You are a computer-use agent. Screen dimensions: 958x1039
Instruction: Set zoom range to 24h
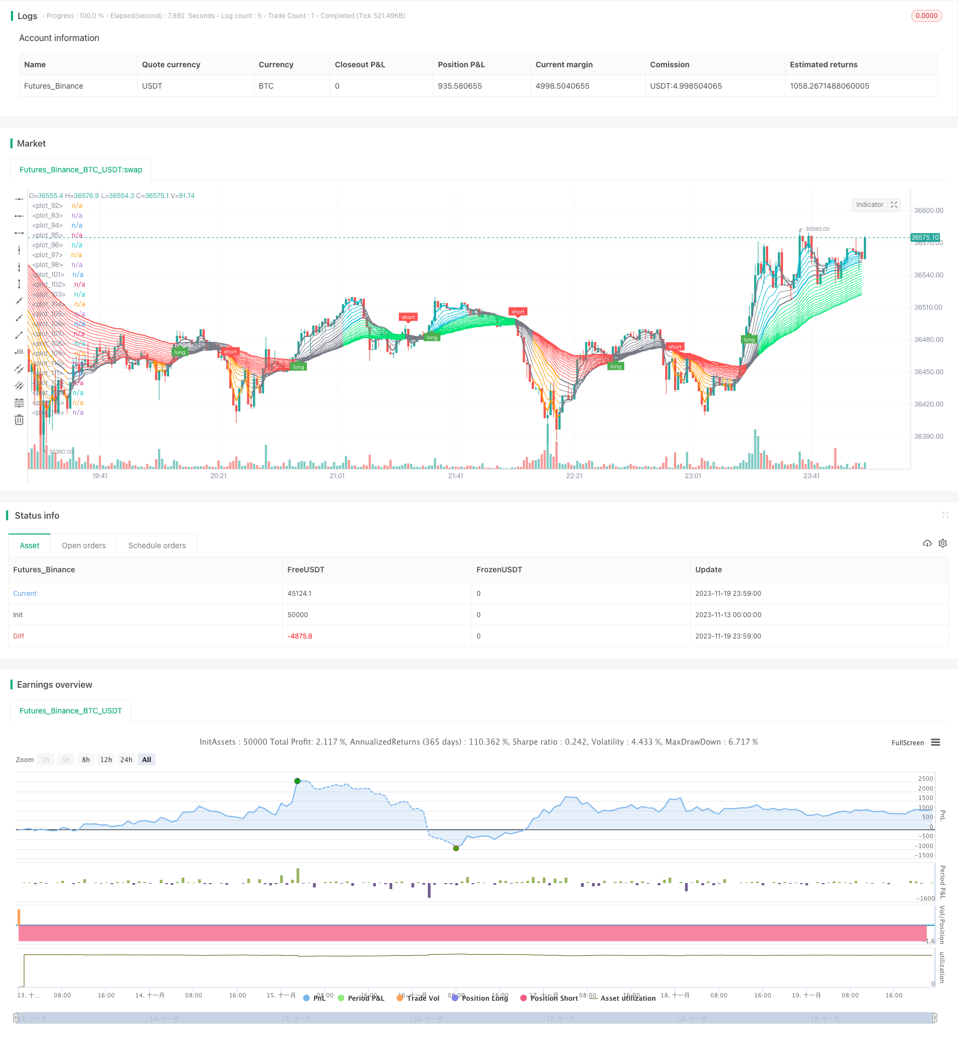click(x=126, y=759)
